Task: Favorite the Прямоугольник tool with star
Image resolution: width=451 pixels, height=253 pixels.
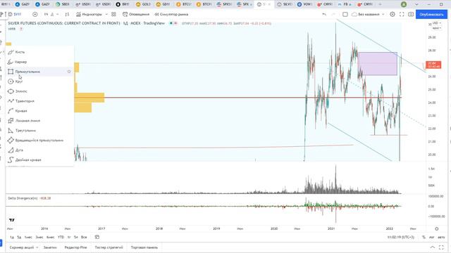Action: click(69, 72)
